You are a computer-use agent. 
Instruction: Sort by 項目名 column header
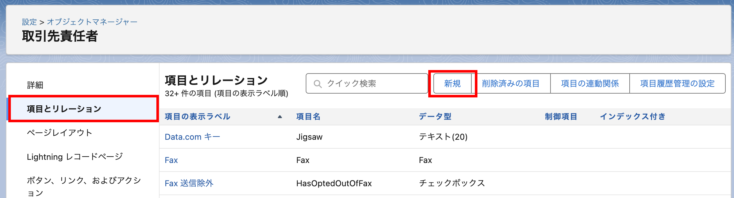(x=308, y=117)
